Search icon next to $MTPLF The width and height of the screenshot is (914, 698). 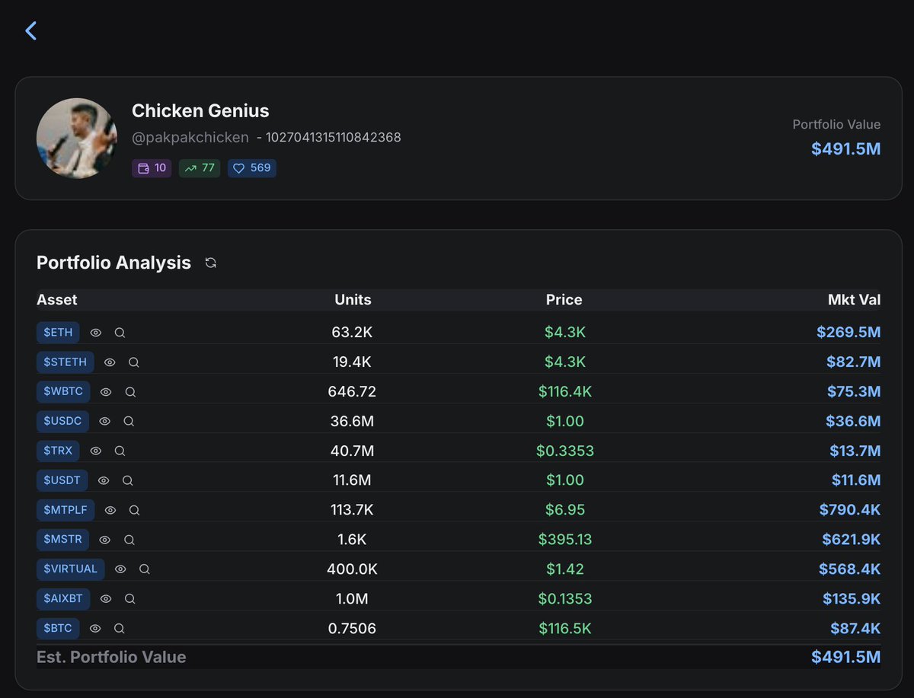tap(135, 510)
